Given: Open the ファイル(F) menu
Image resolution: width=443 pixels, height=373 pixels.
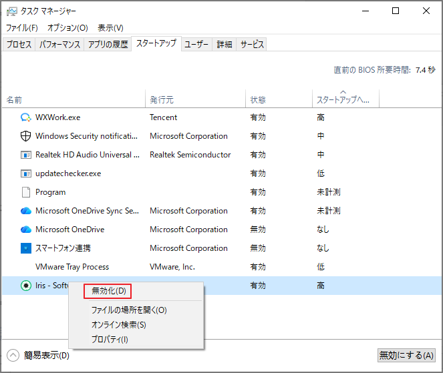Looking at the screenshot, I should 22,28.
